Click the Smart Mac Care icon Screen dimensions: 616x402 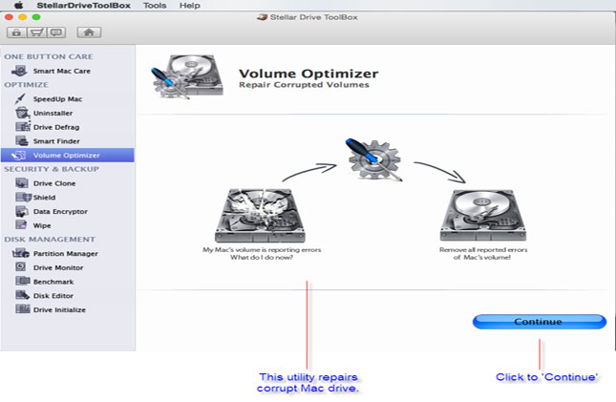[x=19, y=71]
